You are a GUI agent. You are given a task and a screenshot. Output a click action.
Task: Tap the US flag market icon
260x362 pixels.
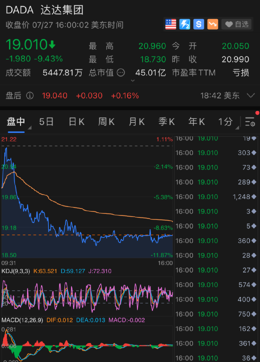point(170,24)
